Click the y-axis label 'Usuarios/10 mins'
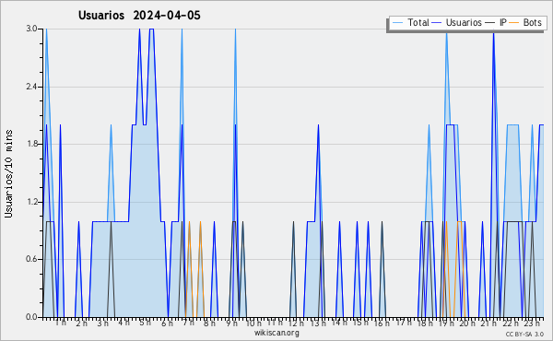 point(8,173)
